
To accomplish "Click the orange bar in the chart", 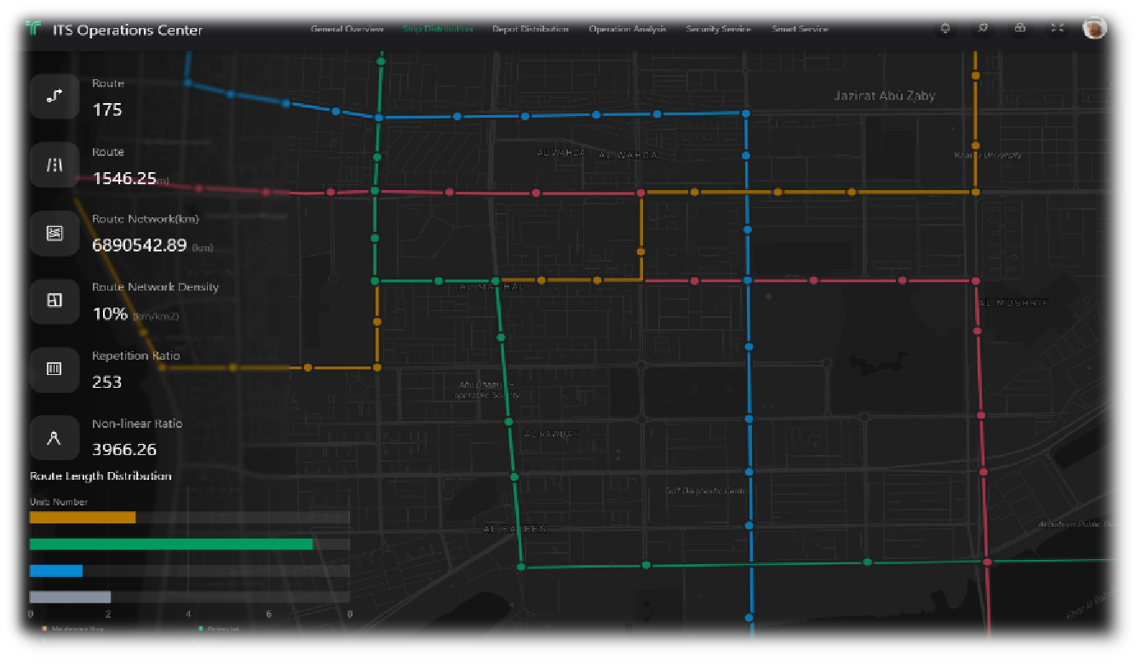I will tap(83, 517).
